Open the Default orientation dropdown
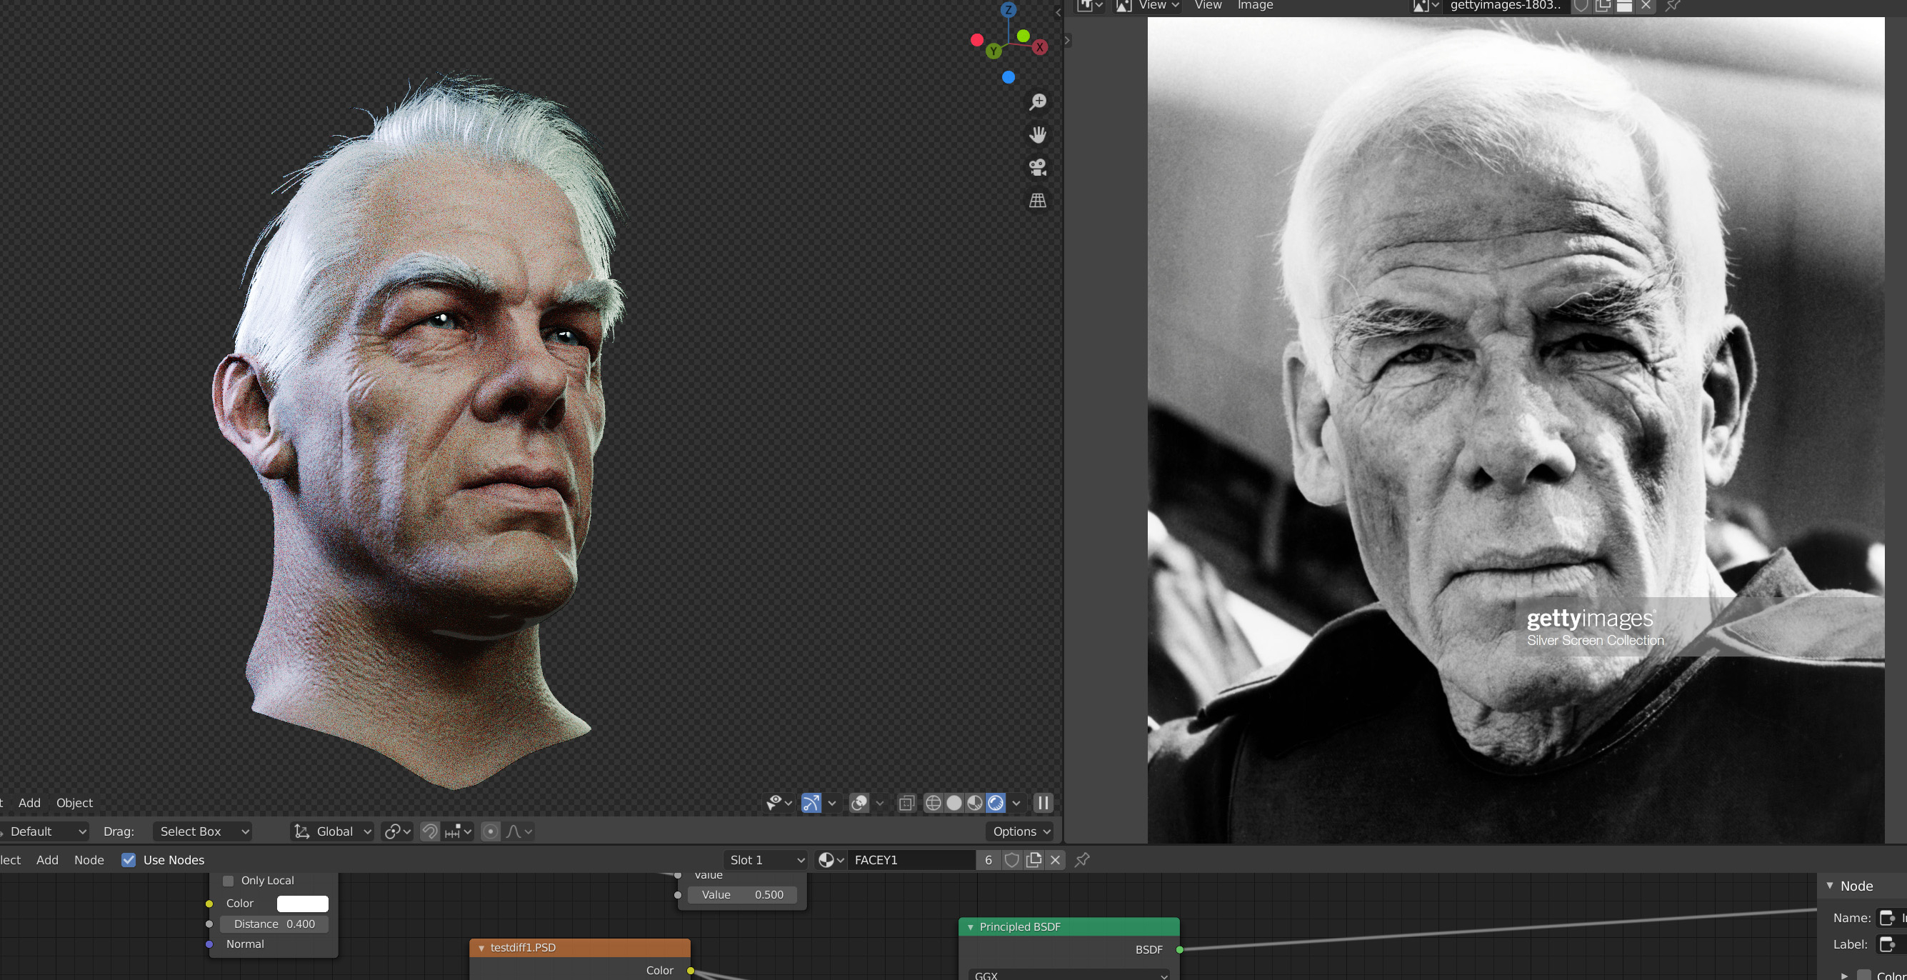Viewport: 1907px width, 980px height. 43,832
